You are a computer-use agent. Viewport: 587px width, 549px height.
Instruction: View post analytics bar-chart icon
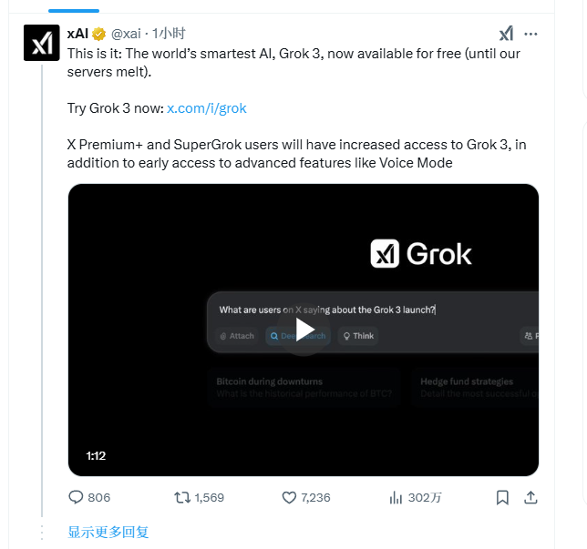(396, 497)
